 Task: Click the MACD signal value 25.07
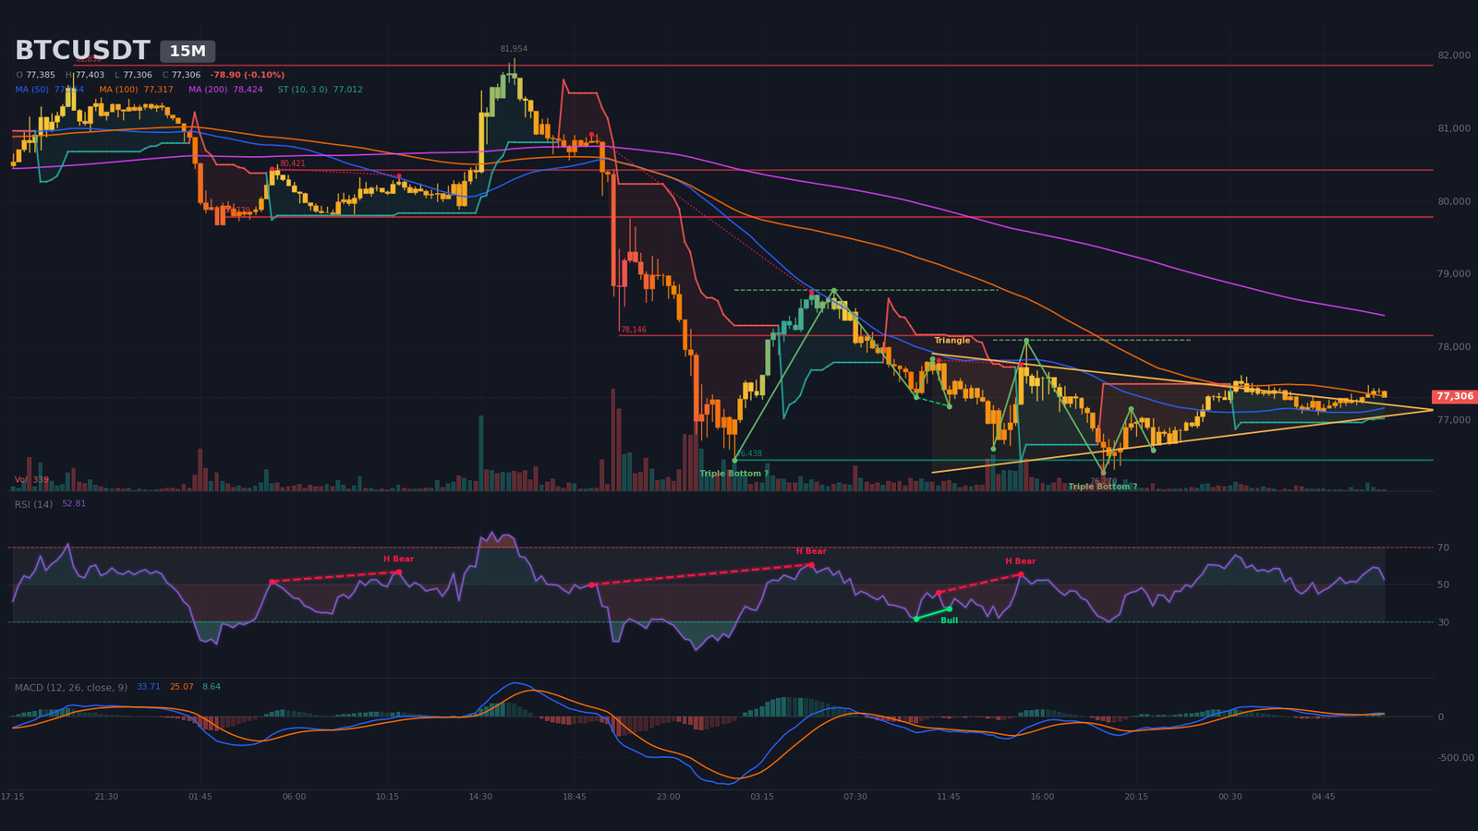point(181,687)
